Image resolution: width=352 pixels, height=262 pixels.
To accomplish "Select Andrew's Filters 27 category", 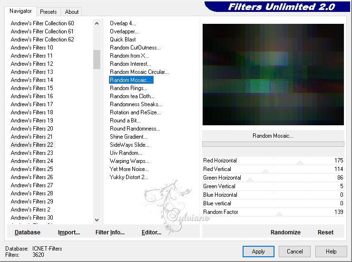I will 32,185.
